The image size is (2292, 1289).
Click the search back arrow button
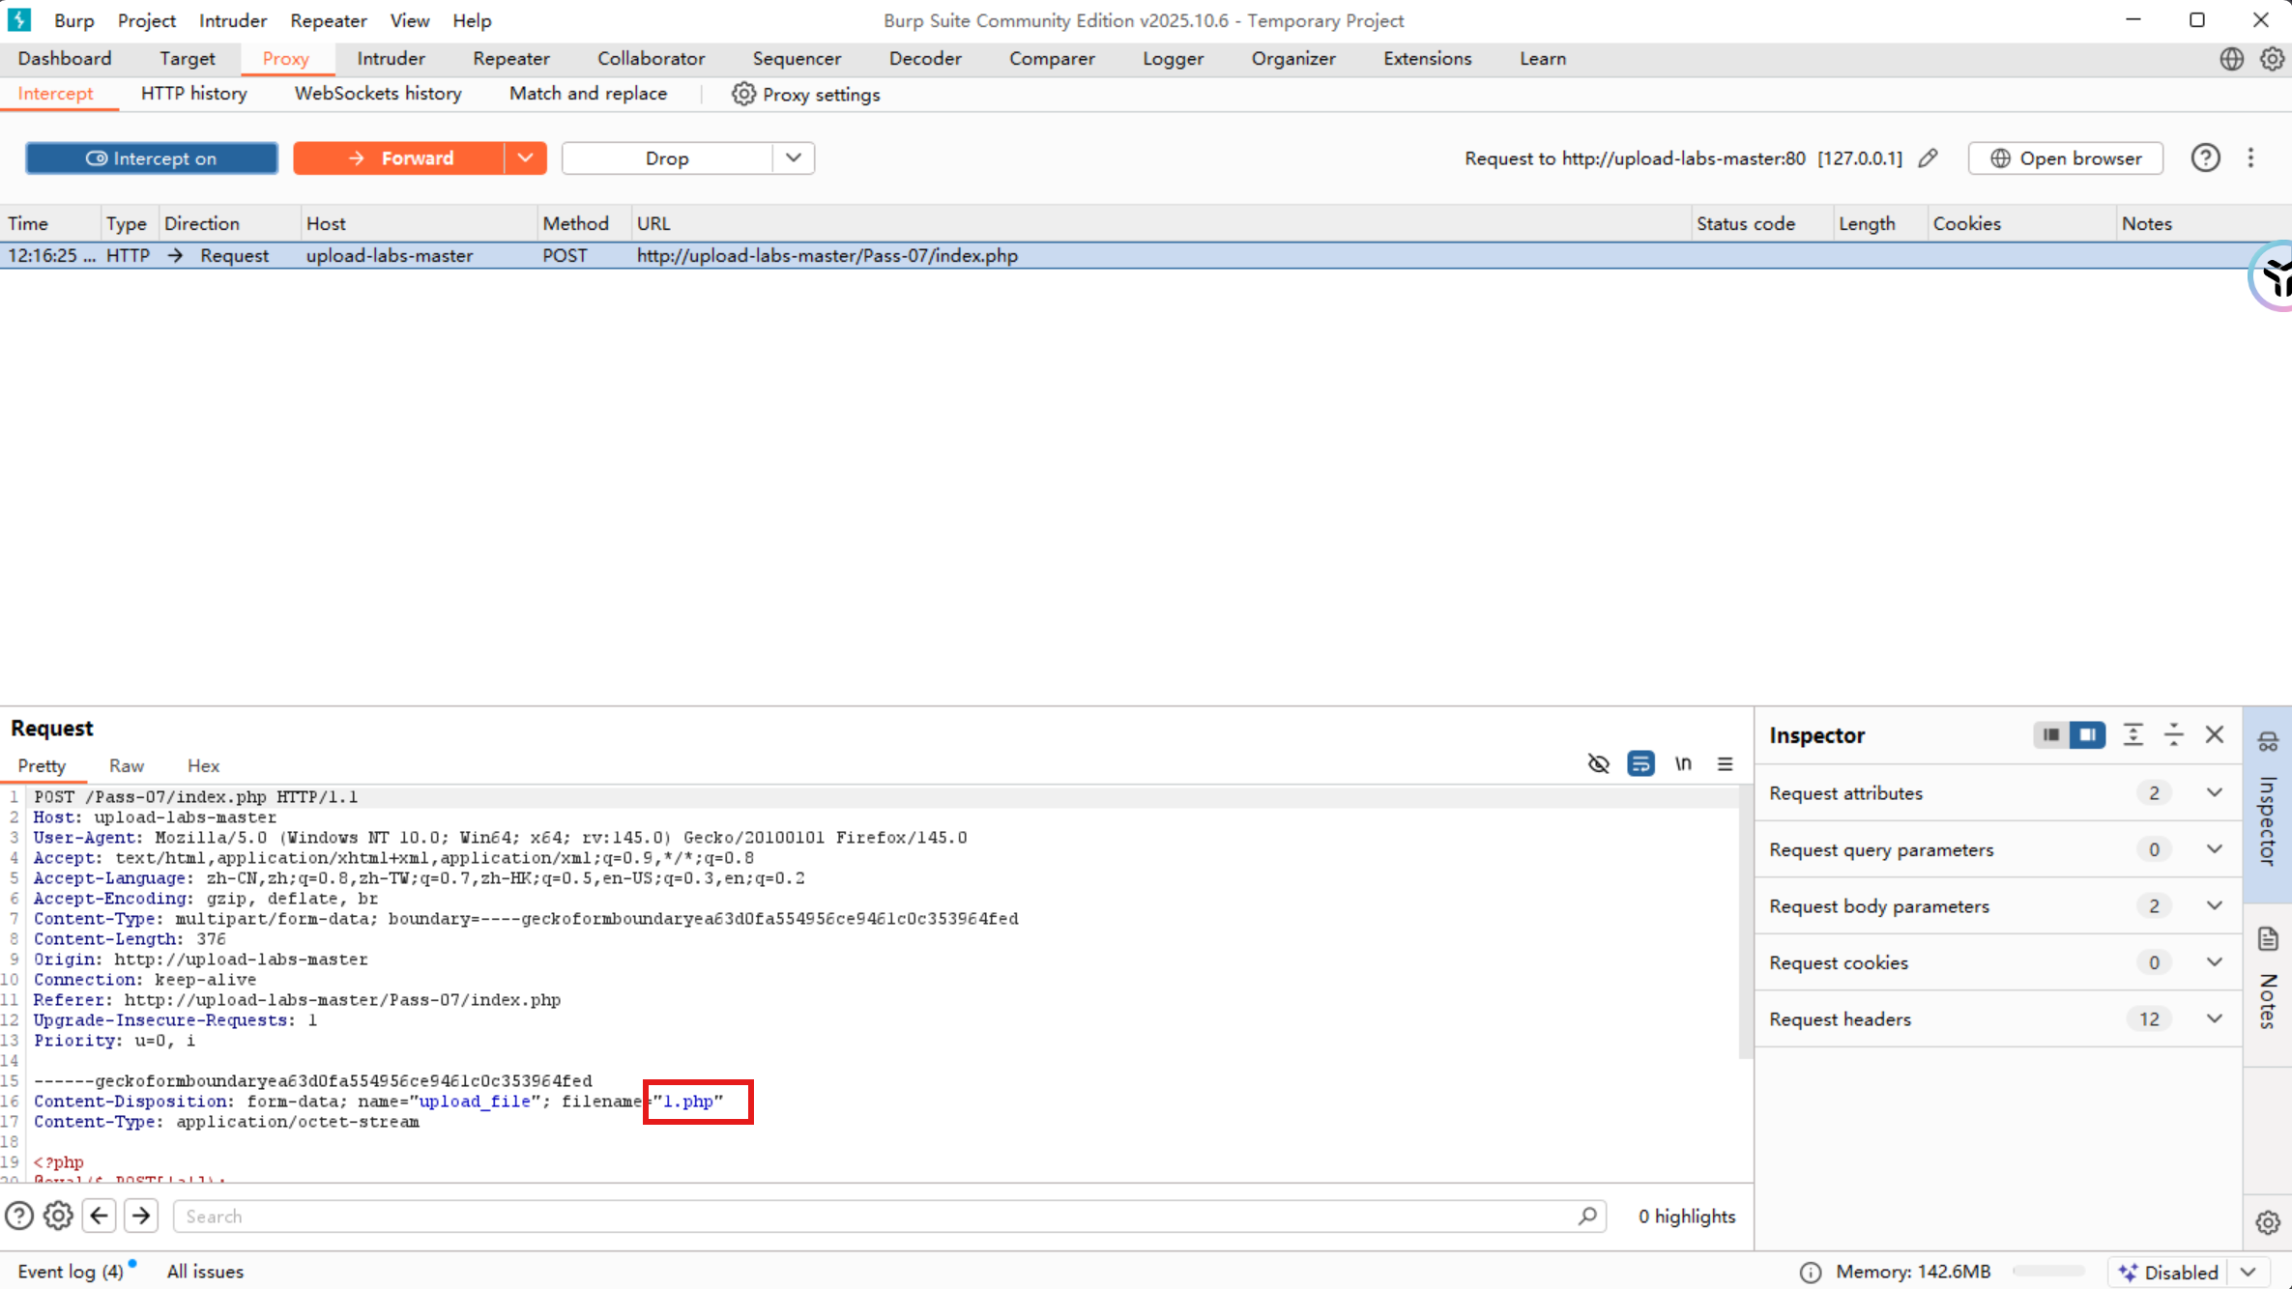coord(100,1216)
